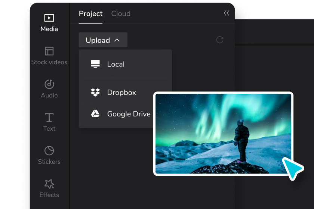This screenshot has height=209, width=314.
Task: Collapse the Upload dropdown chevron
Action: pyautogui.click(x=117, y=40)
